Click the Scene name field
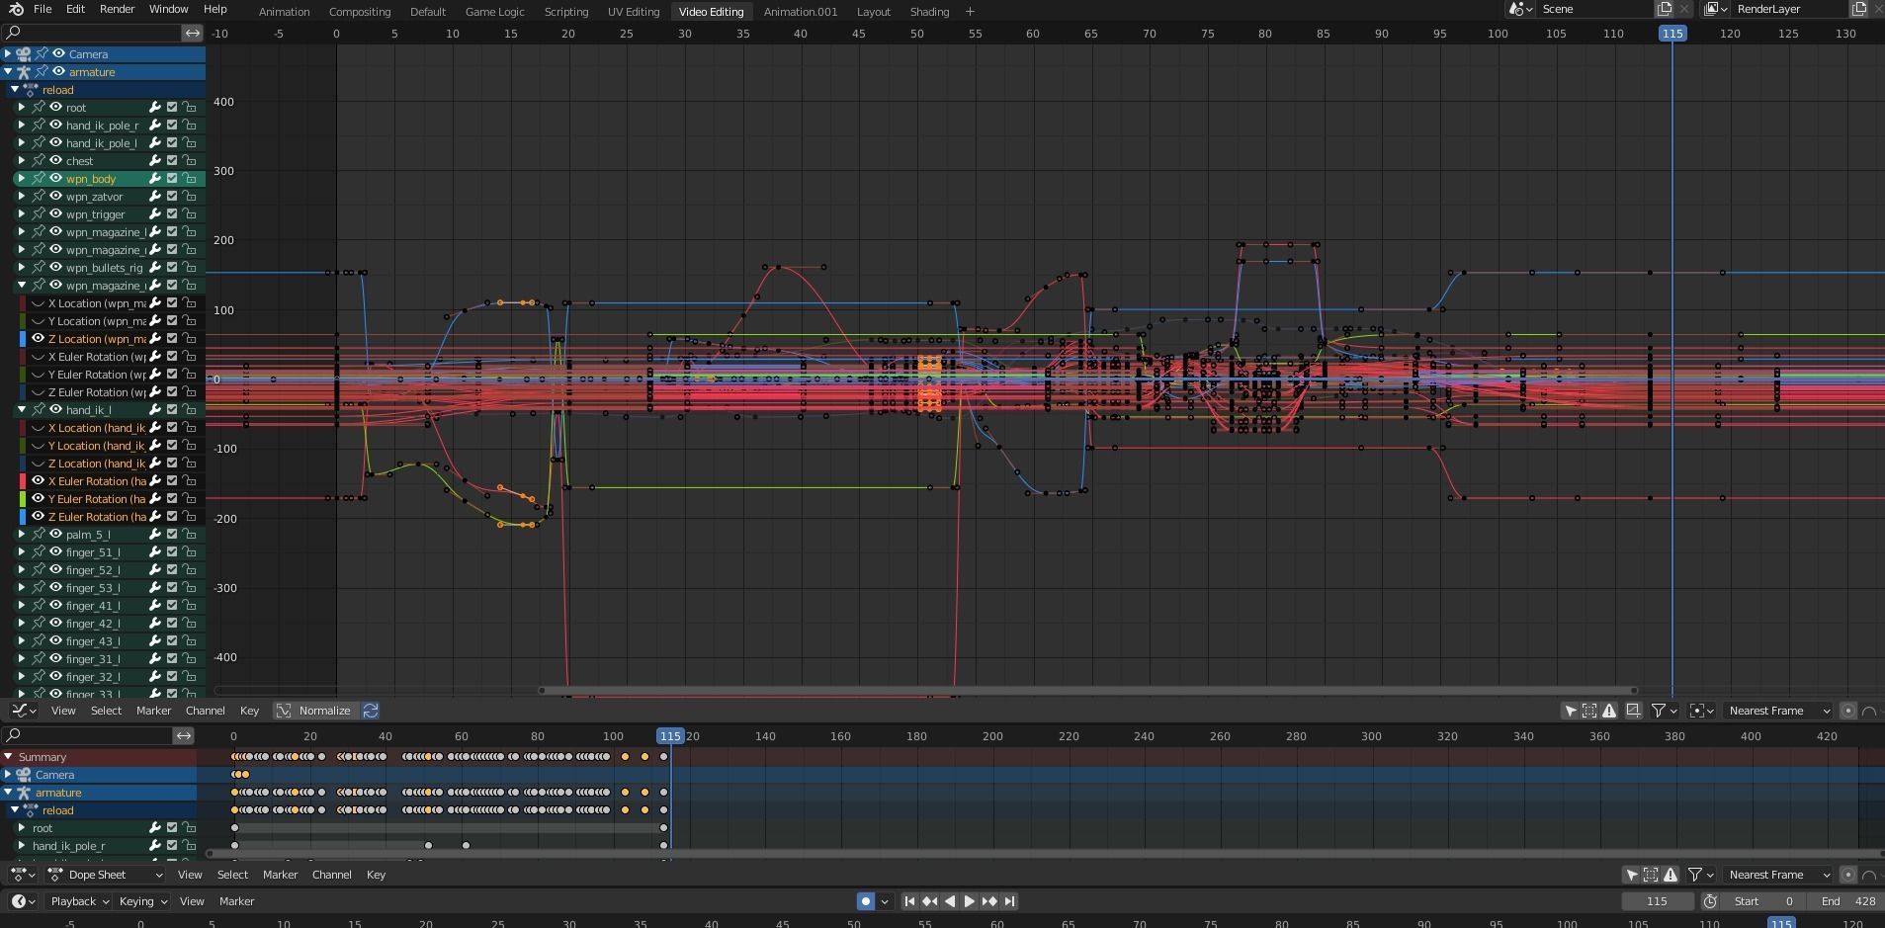Screen dimensions: 1885x928 pyautogui.click(x=1596, y=9)
